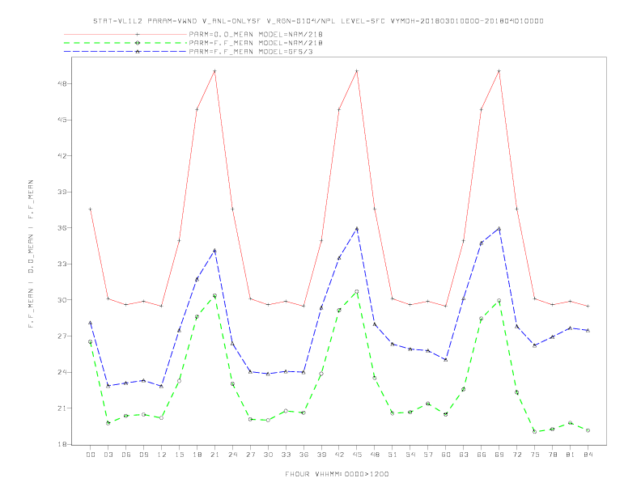Click the x-axis tick label 15

[x=179, y=455]
